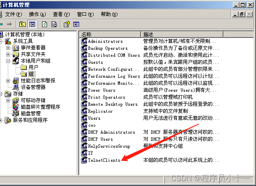Click the 磁盘碎片整理程序 tree icon
The height and width of the screenshot is (186, 256).
click(16, 107)
